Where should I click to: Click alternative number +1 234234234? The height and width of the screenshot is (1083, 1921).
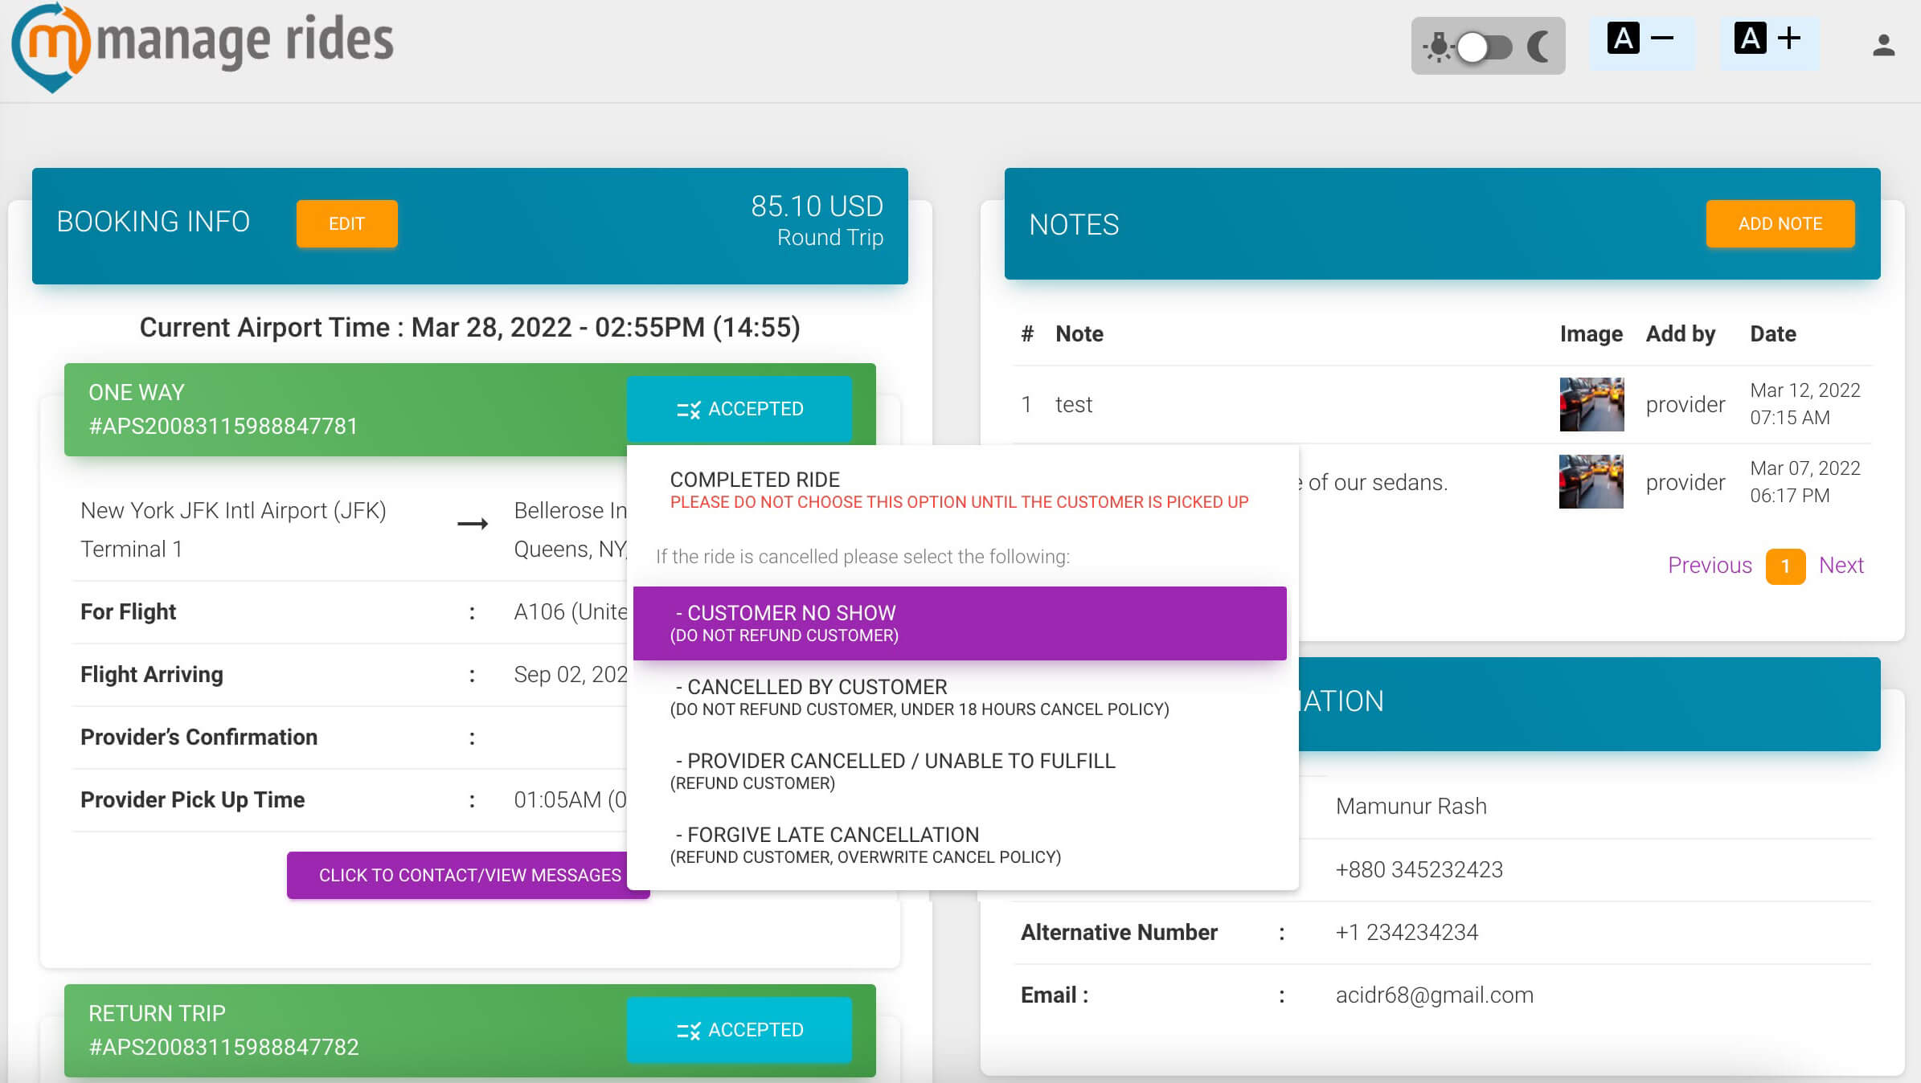coord(1407,933)
